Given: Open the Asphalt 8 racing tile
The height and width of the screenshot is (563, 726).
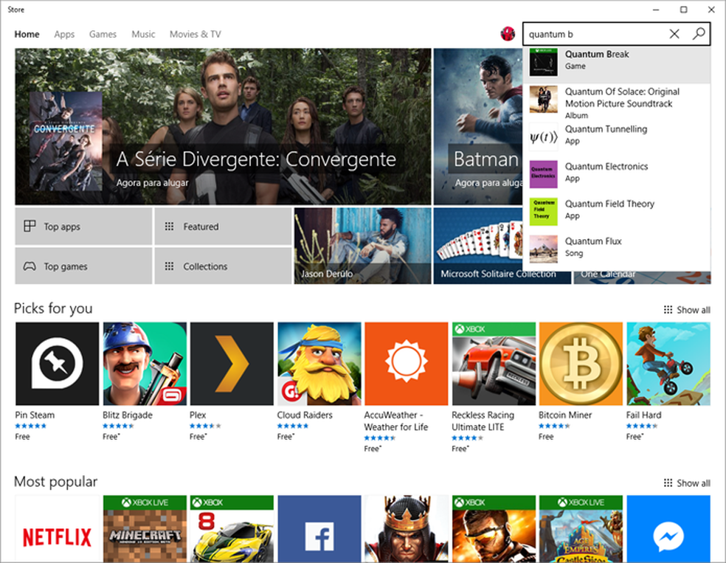Looking at the screenshot, I should (232, 529).
